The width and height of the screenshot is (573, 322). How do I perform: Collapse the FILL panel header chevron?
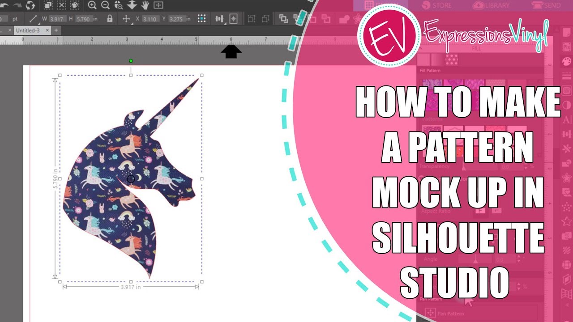tap(421, 48)
